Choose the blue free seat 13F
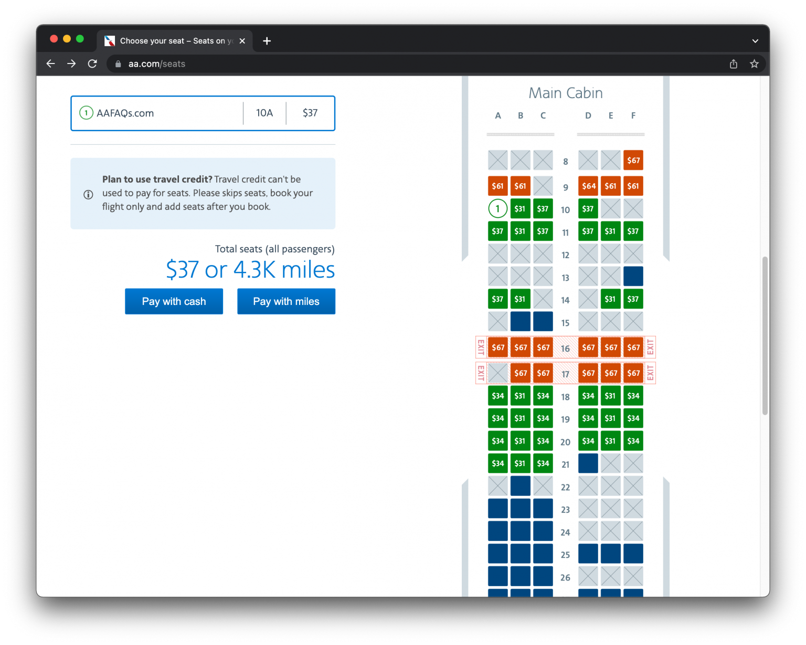The image size is (806, 645). click(x=633, y=277)
